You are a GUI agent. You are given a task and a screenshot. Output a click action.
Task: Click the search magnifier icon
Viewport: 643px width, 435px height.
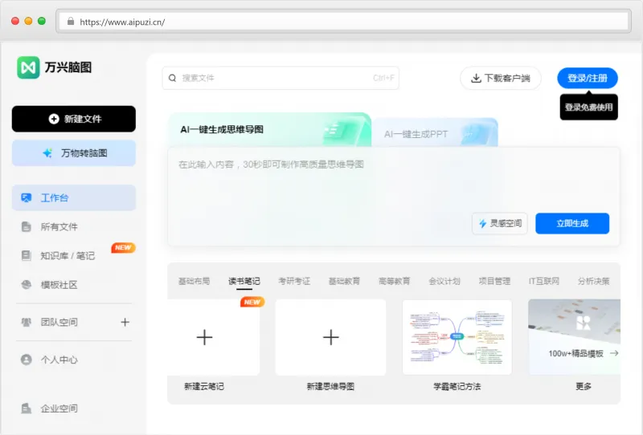pyautogui.click(x=173, y=78)
